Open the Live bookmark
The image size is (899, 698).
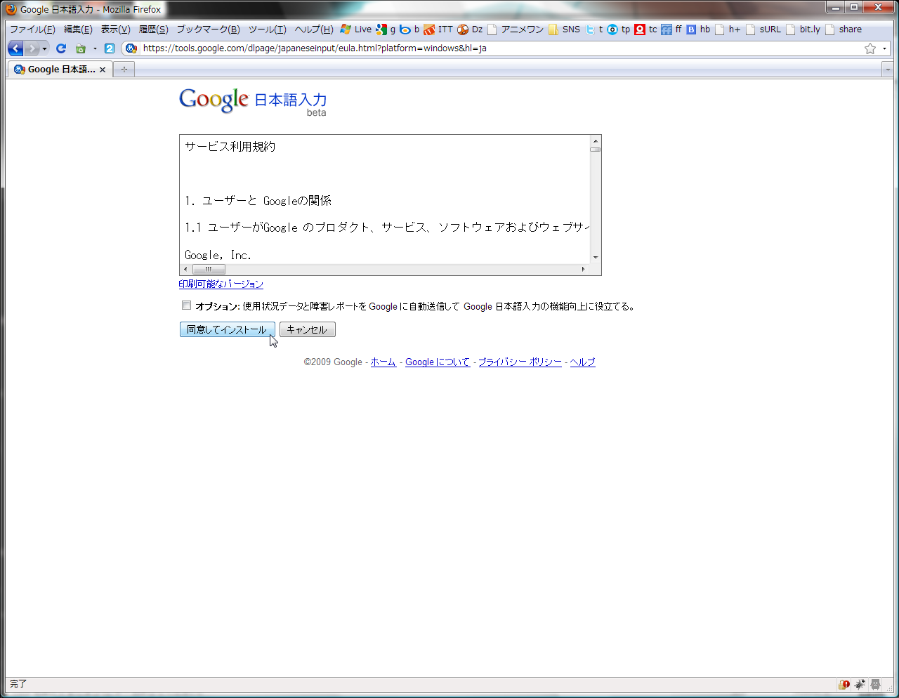coord(356,29)
